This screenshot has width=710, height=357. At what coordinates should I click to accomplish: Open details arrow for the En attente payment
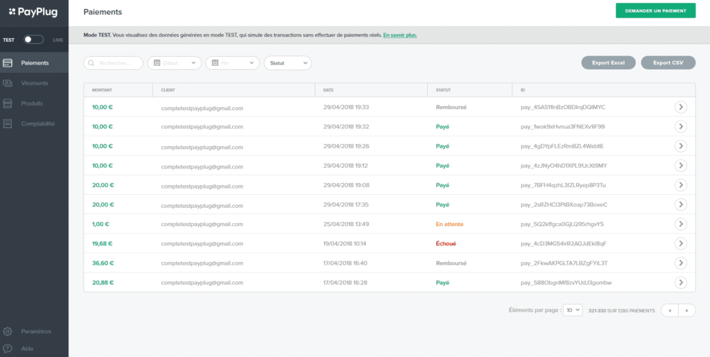pyautogui.click(x=681, y=224)
